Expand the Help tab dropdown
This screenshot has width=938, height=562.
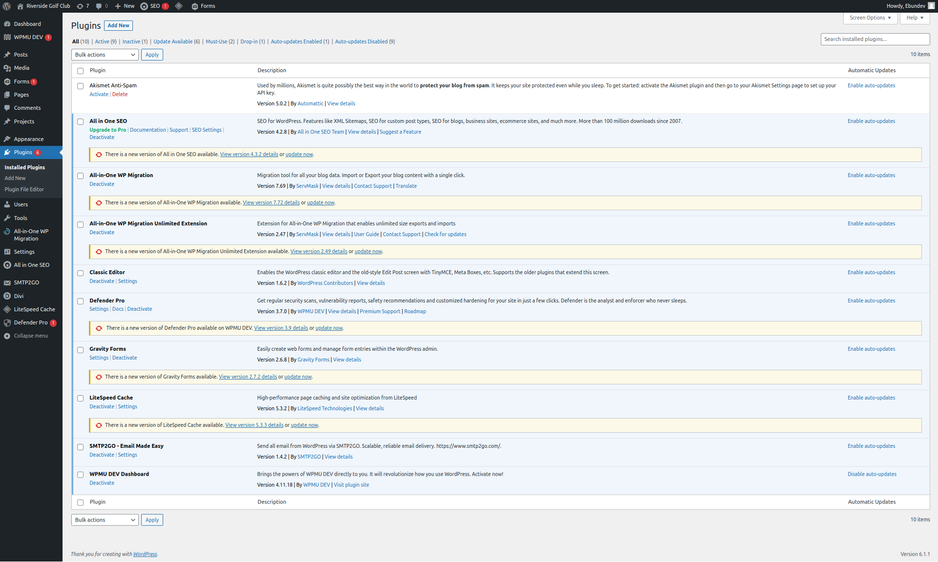coord(915,18)
